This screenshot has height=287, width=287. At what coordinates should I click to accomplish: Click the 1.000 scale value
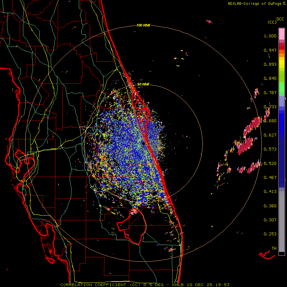pyautogui.click(x=270, y=36)
